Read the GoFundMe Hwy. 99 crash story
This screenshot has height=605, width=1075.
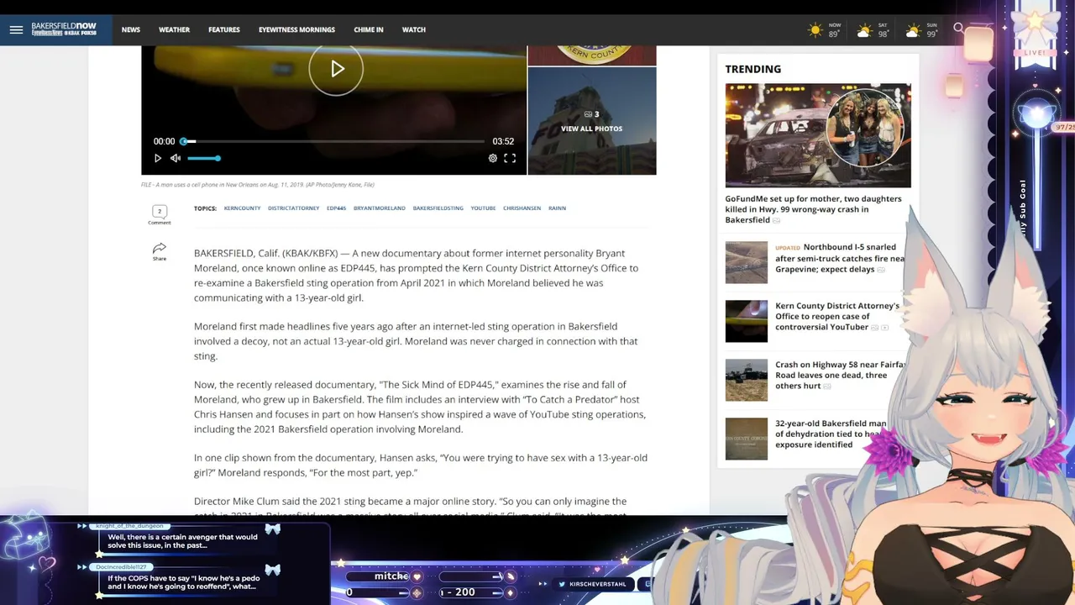[x=813, y=209]
